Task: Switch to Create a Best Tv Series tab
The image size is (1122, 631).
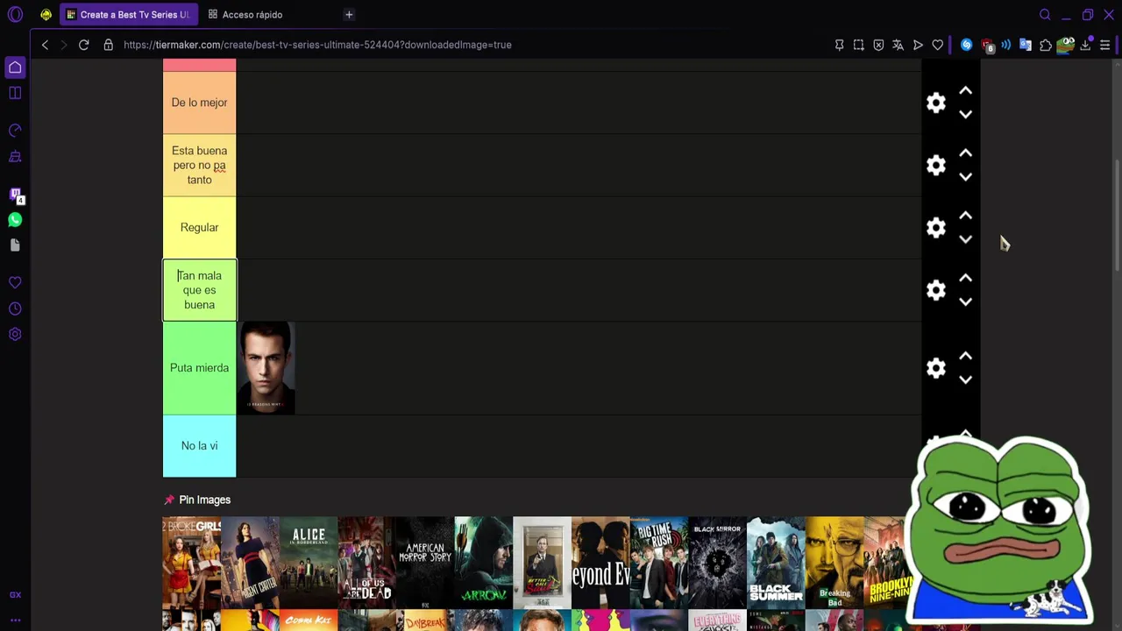Action: click(129, 15)
